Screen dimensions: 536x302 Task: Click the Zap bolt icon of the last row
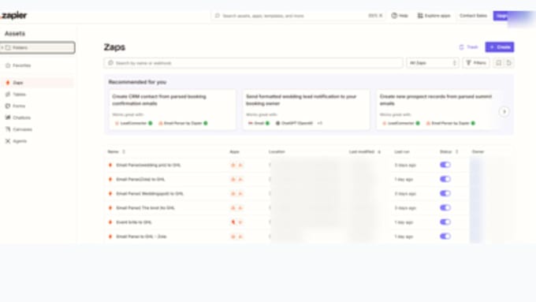(x=110, y=237)
